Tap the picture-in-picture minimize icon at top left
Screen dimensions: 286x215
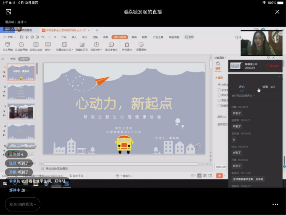click(x=9, y=12)
